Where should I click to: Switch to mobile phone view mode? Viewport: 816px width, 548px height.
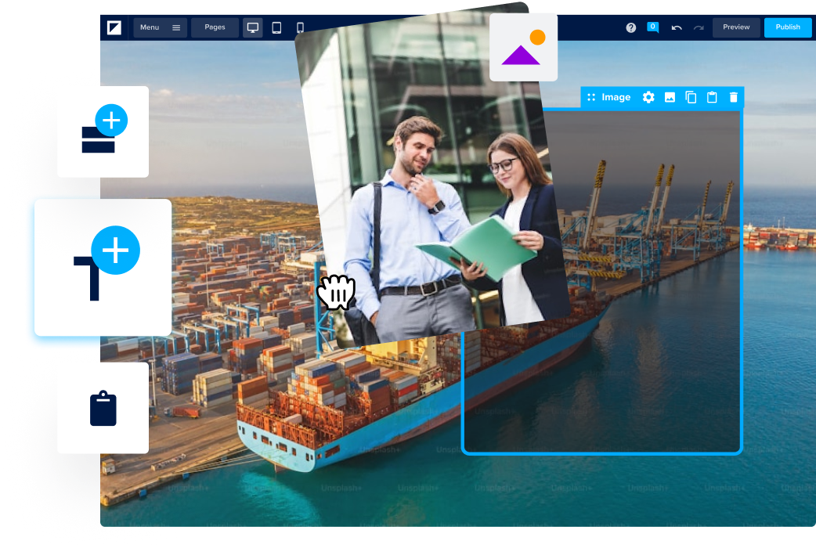click(299, 27)
